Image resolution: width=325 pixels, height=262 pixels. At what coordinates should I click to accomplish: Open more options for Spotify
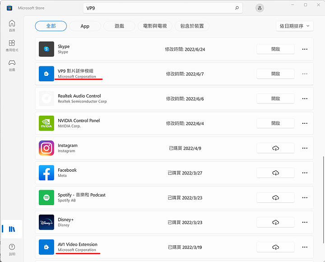click(x=305, y=197)
